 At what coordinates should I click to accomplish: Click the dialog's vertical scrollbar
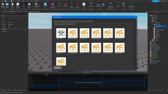[136, 44]
